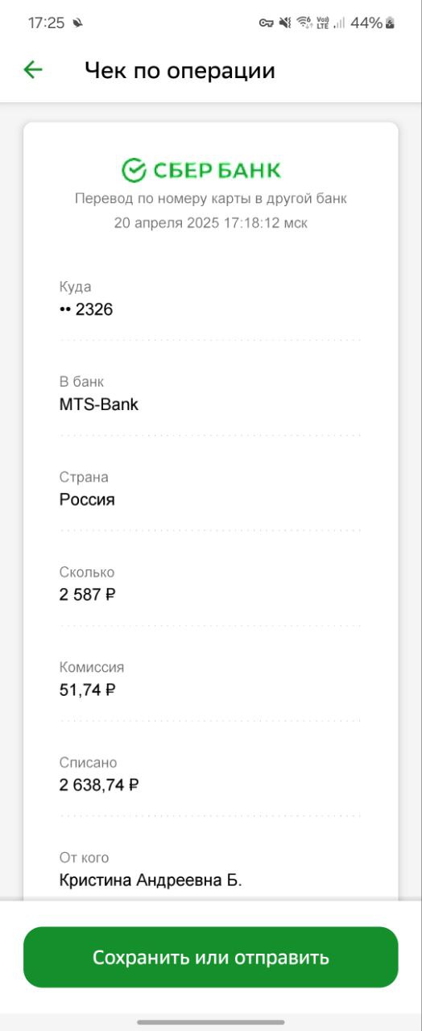422x1031 pixels.
Task: Select the card number •• 2326
Action: (86, 309)
